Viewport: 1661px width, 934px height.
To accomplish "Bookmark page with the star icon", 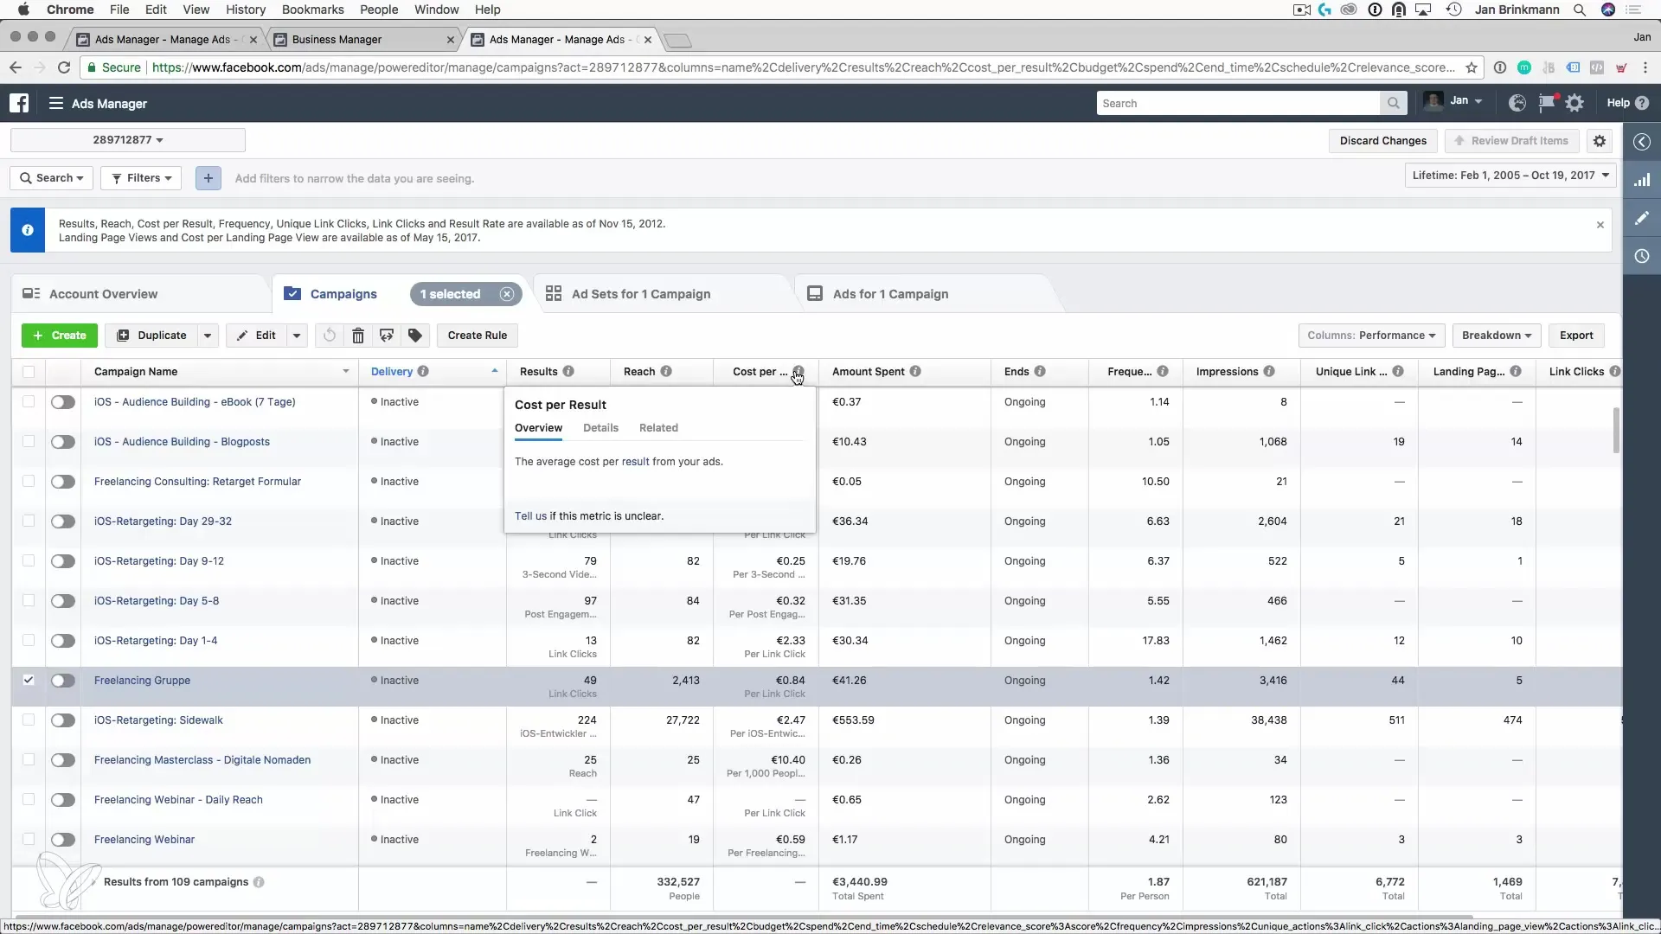I will (x=1472, y=67).
